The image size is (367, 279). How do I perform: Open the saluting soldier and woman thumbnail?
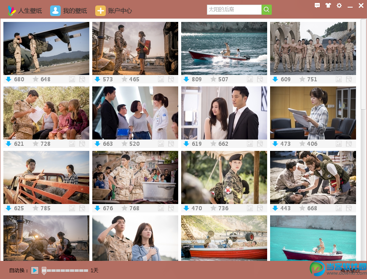135,238
